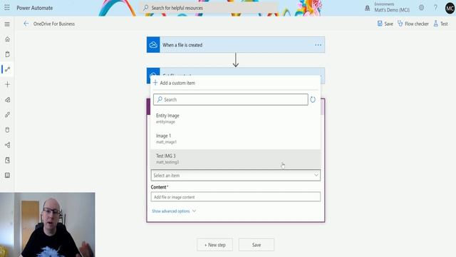
Task: Click the Content input field
Action: pyautogui.click(x=236, y=197)
